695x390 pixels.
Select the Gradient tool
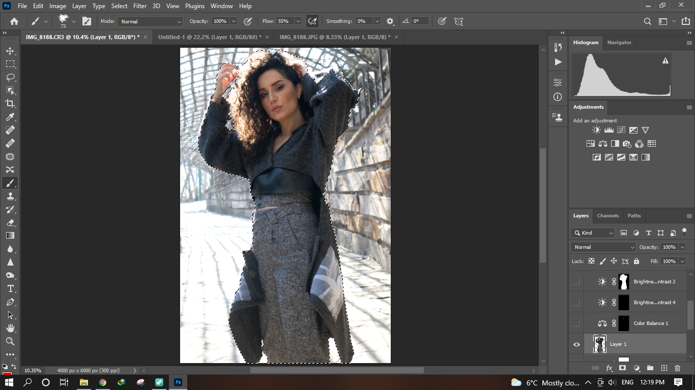tap(10, 236)
